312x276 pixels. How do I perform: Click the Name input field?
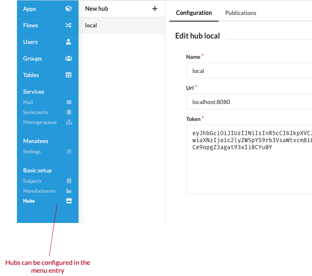click(249, 70)
